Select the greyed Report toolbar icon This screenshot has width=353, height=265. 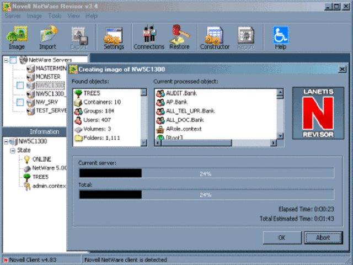246,38
